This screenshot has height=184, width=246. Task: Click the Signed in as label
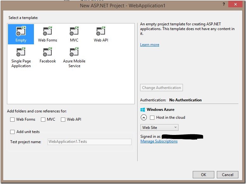tap(150, 136)
